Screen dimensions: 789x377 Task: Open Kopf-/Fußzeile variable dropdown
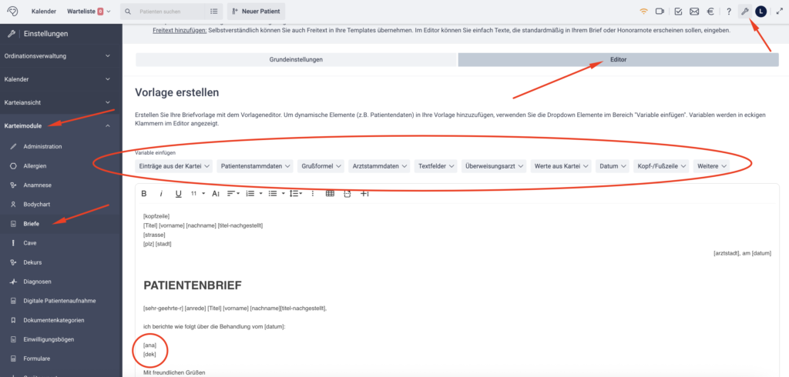(661, 166)
